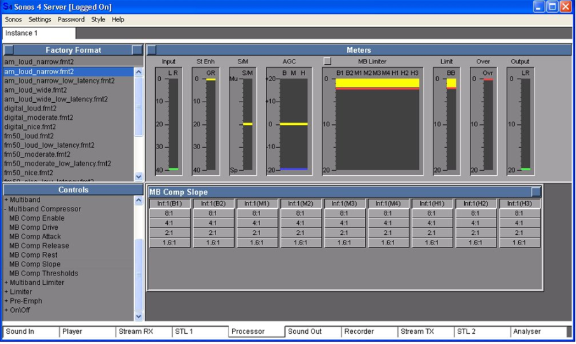Open MB Comp Drive control
Screen dimensions: 576x344
[x=34, y=227]
